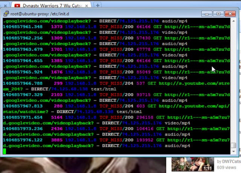Click the elapsed time value 5164
This screenshot has height=173, width=241.
tap(57, 117)
